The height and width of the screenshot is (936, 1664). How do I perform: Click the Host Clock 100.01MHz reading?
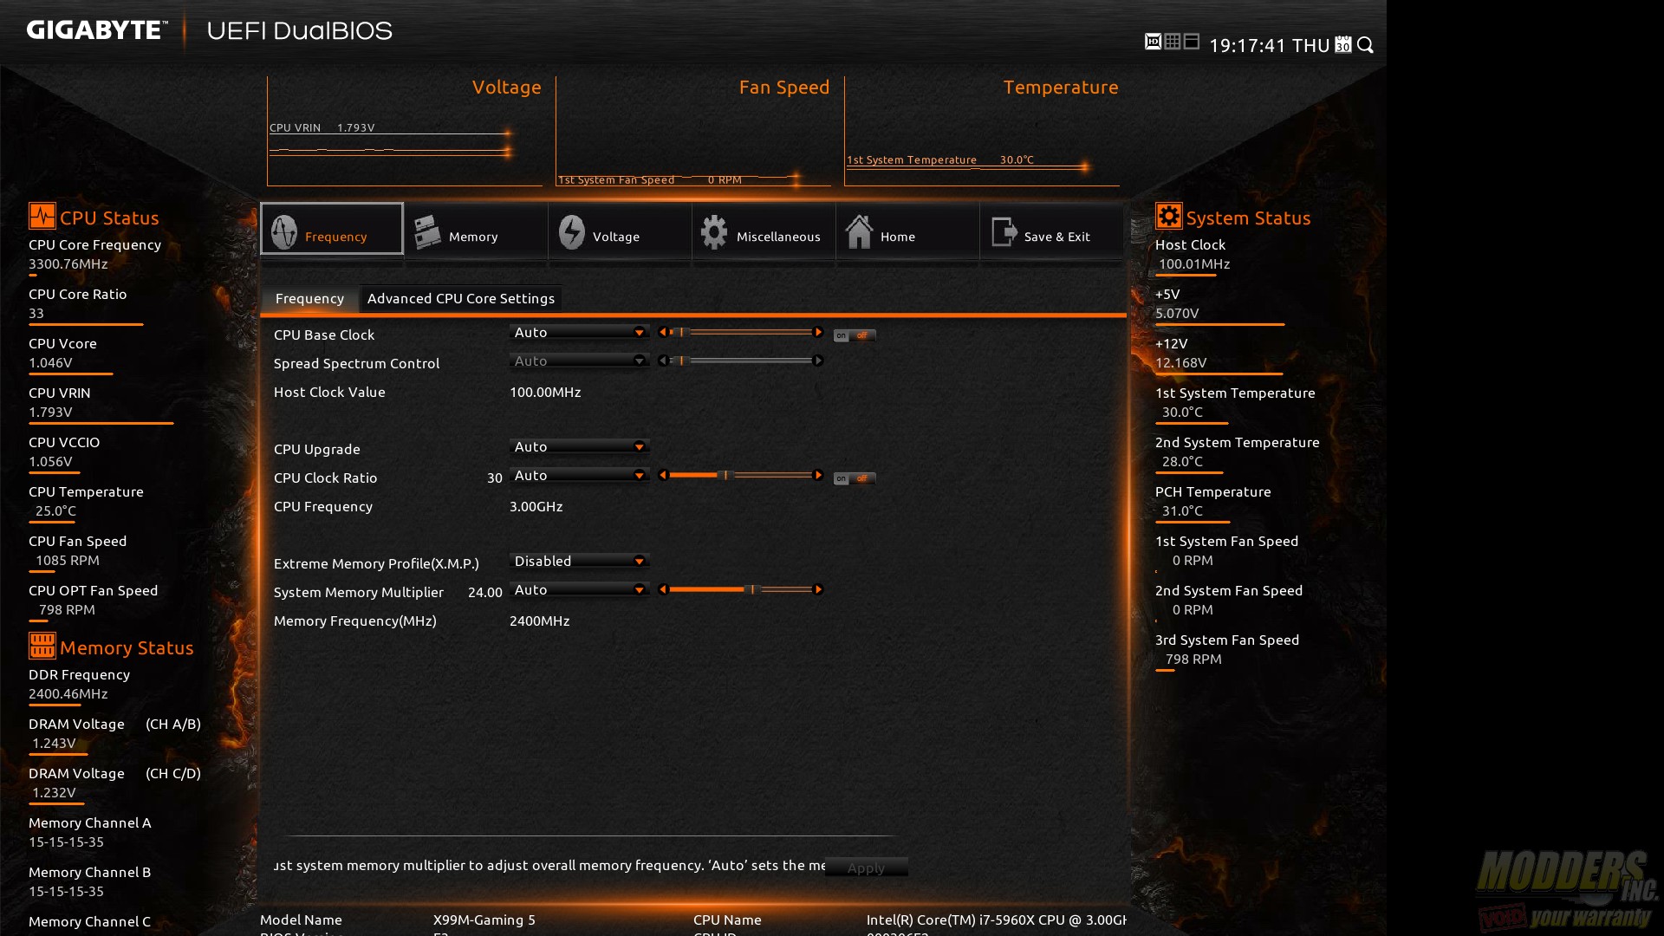point(1194,263)
